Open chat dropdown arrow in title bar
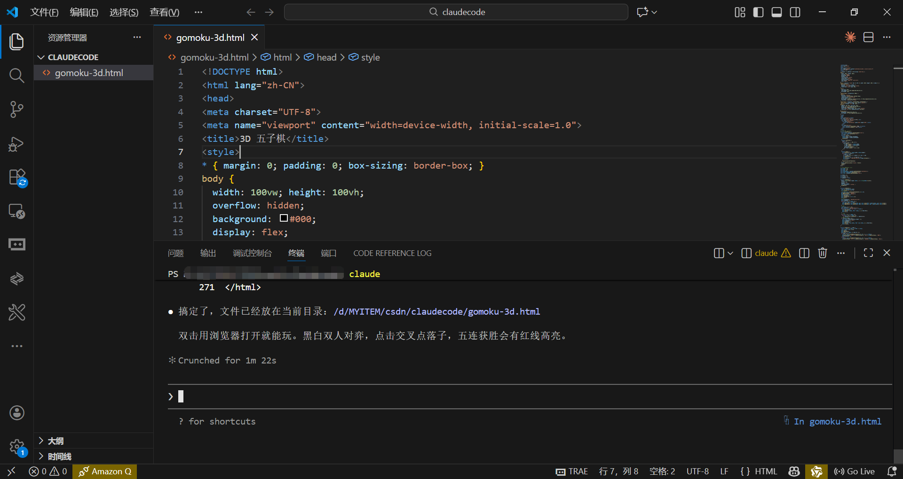Screen dimensions: 903x479 654,12
